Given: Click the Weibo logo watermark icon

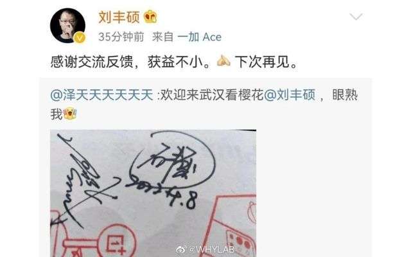Looking at the screenshot, I should (181, 249).
